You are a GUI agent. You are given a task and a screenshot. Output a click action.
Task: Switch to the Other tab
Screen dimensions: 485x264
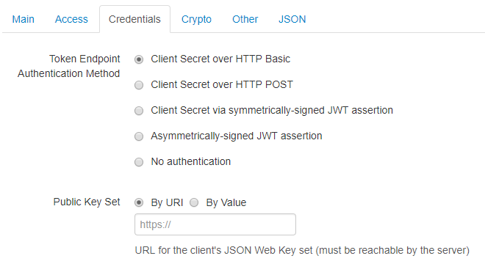tap(245, 19)
